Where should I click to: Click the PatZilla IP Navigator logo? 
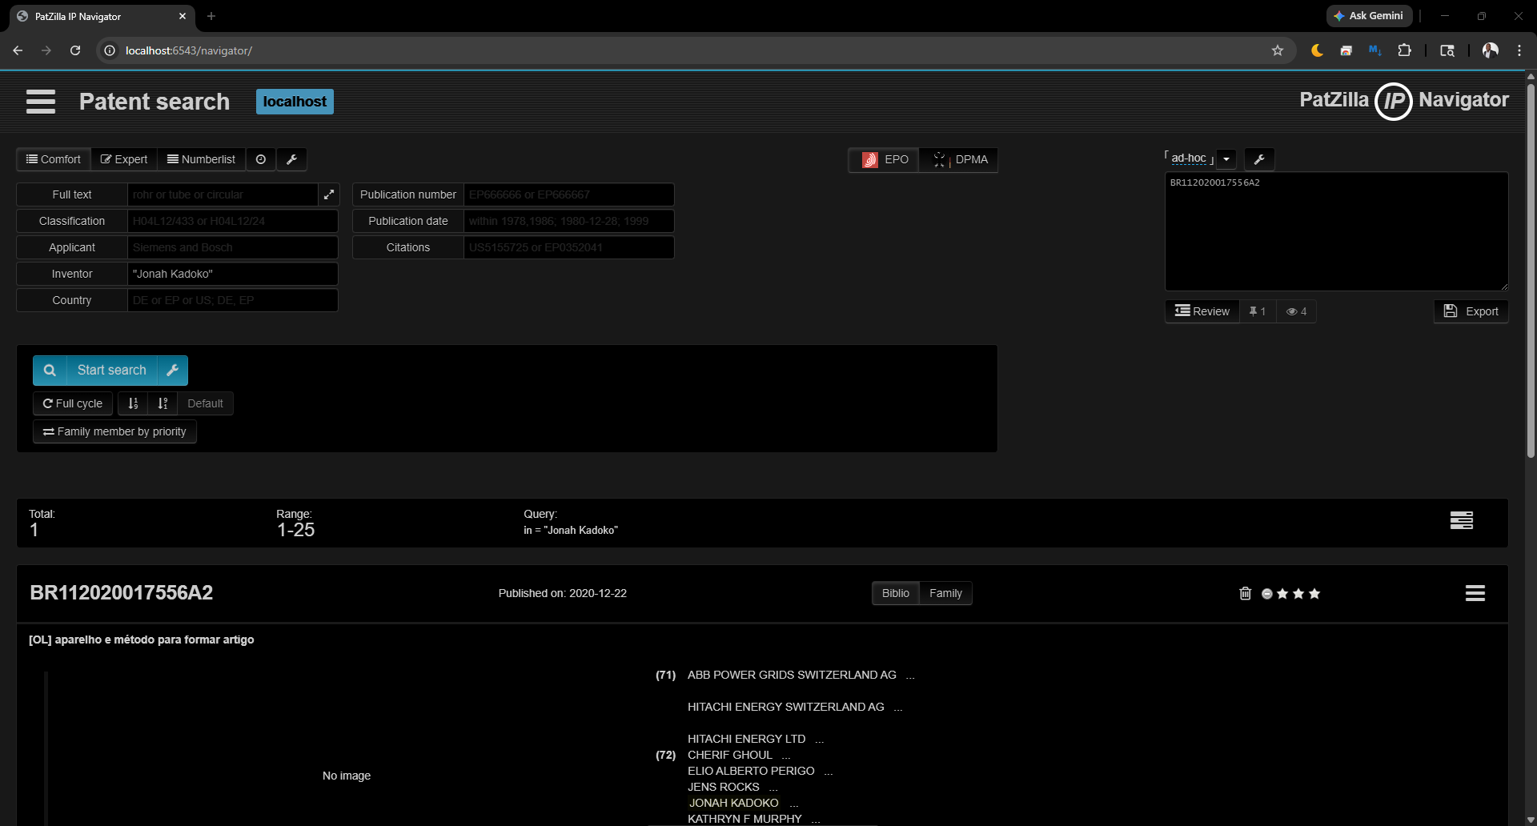(x=1404, y=101)
